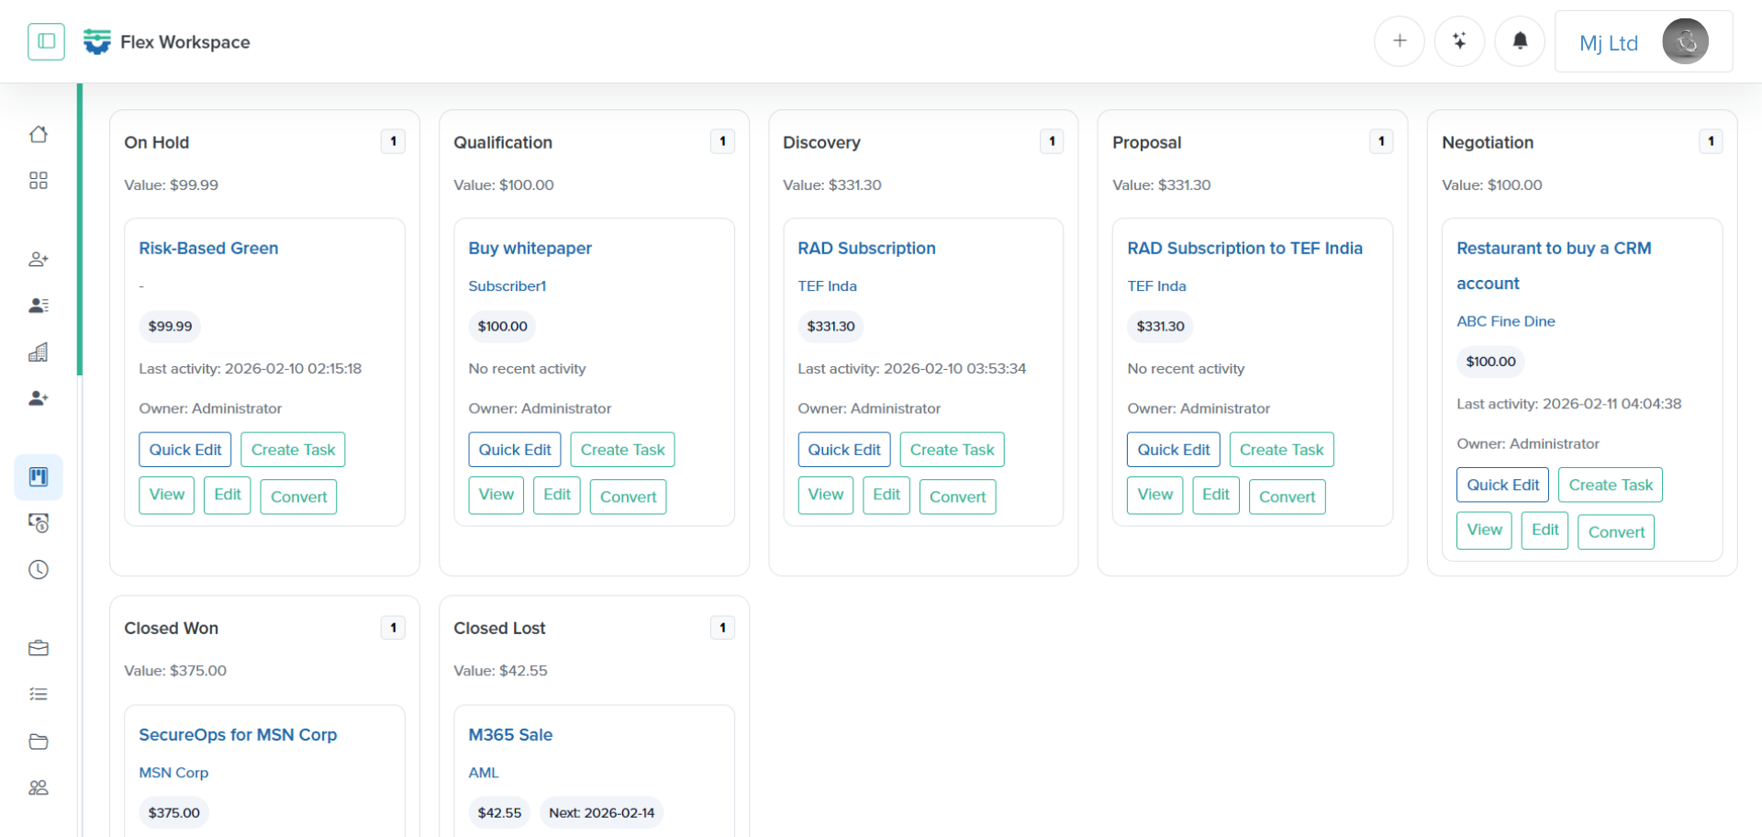This screenshot has width=1762, height=837.
Task: Click the plus quick-add icon
Action: click(x=1399, y=41)
